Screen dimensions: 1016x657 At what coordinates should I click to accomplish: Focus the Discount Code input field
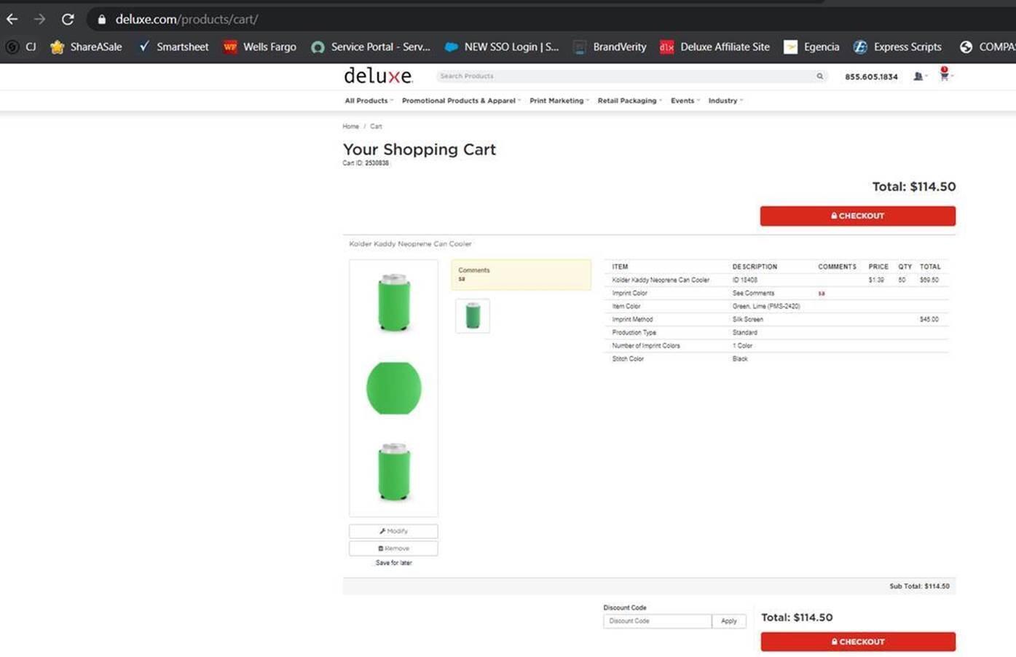pos(657,621)
